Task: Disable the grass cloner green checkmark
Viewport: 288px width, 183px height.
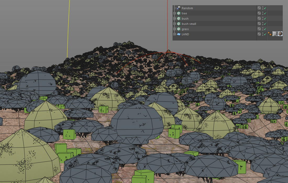Action: [265, 29]
